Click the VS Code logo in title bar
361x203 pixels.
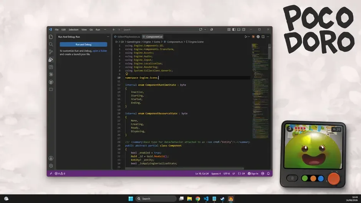(x=50, y=30)
